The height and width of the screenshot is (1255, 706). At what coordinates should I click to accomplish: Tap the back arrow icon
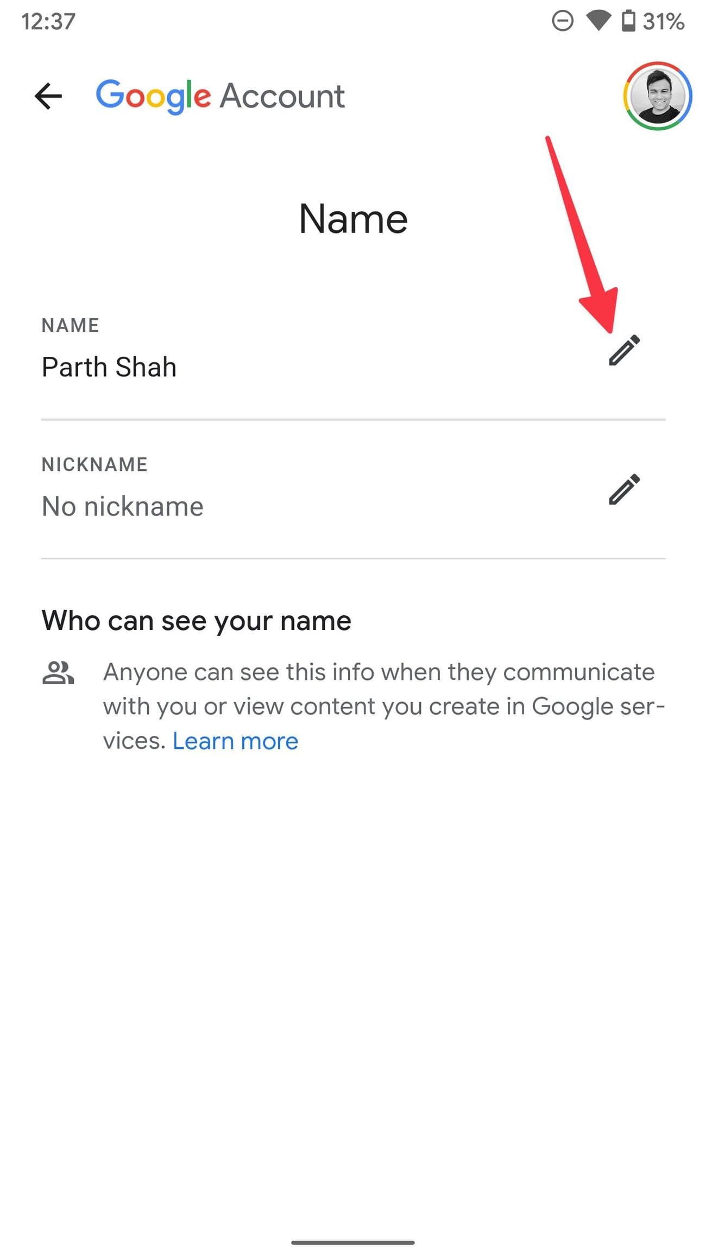click(x=48, y=96)
